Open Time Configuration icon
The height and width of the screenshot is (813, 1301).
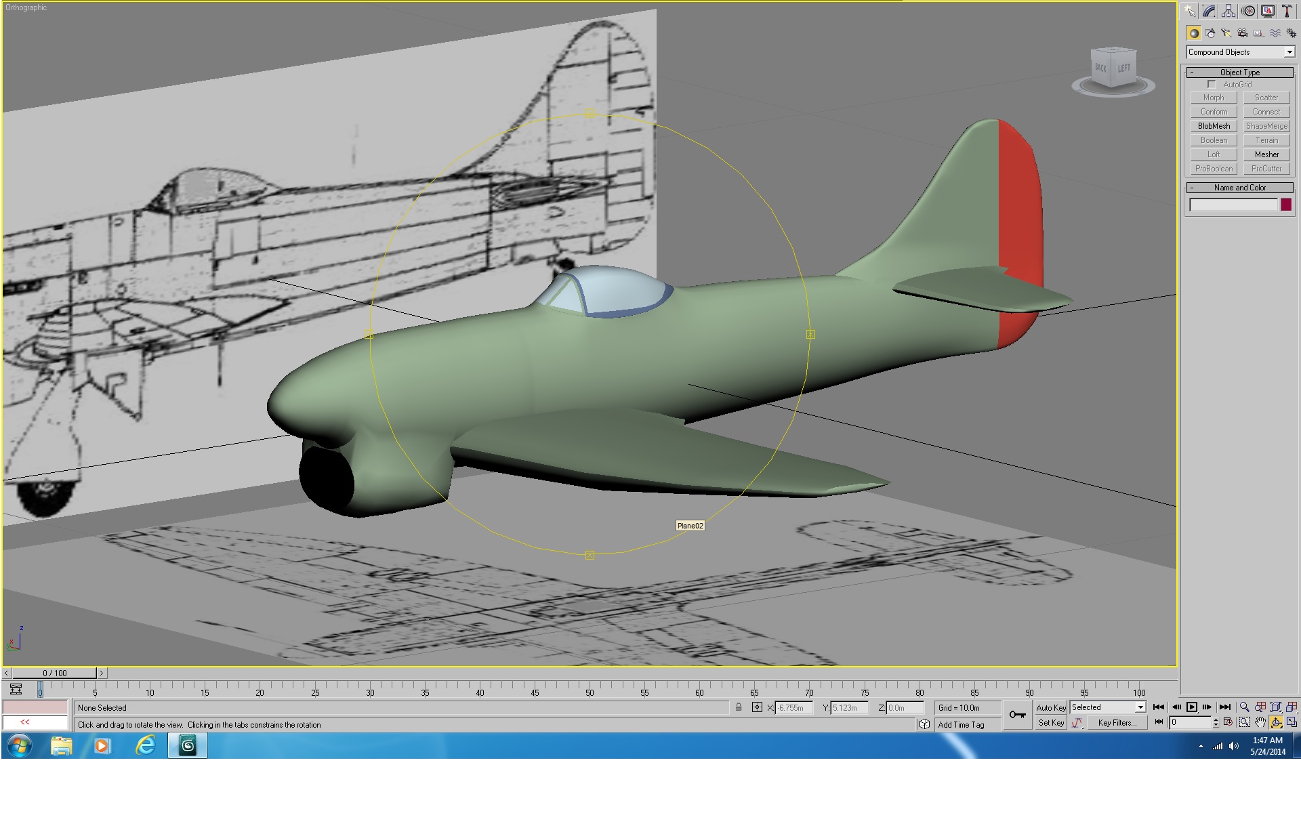[x=1228, y=722]
